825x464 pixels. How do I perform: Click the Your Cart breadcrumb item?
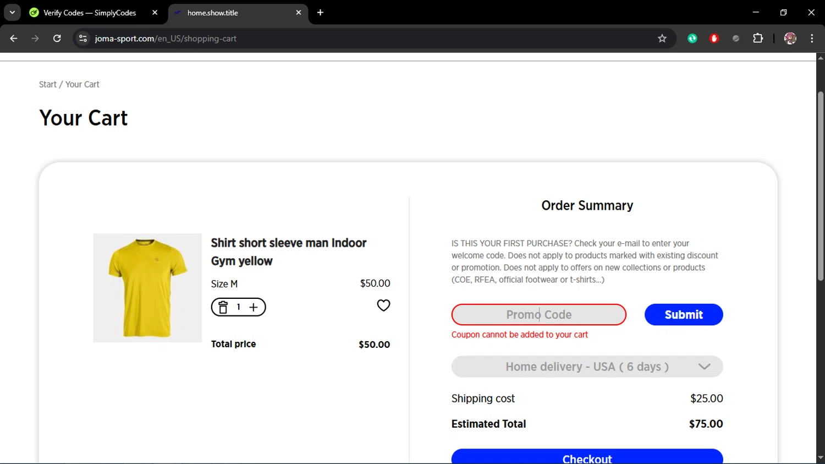tap(82, 84)
